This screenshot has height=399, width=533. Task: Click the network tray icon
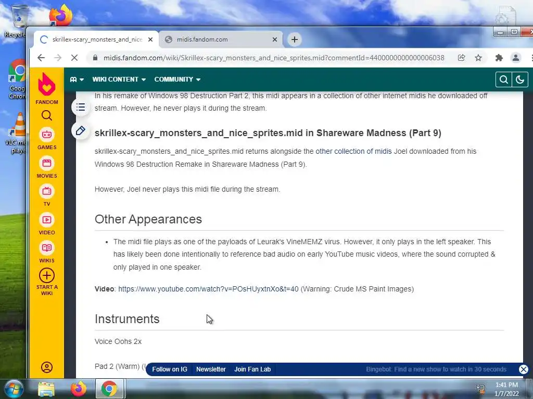(480, 389)
